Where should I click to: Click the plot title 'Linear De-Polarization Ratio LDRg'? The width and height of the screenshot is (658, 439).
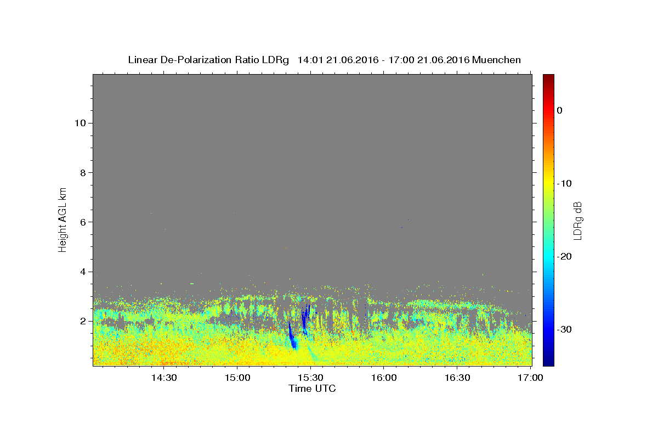pyautogui.click(x=208, y=60)
